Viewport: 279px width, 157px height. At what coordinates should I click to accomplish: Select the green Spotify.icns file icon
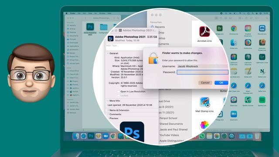262,100
